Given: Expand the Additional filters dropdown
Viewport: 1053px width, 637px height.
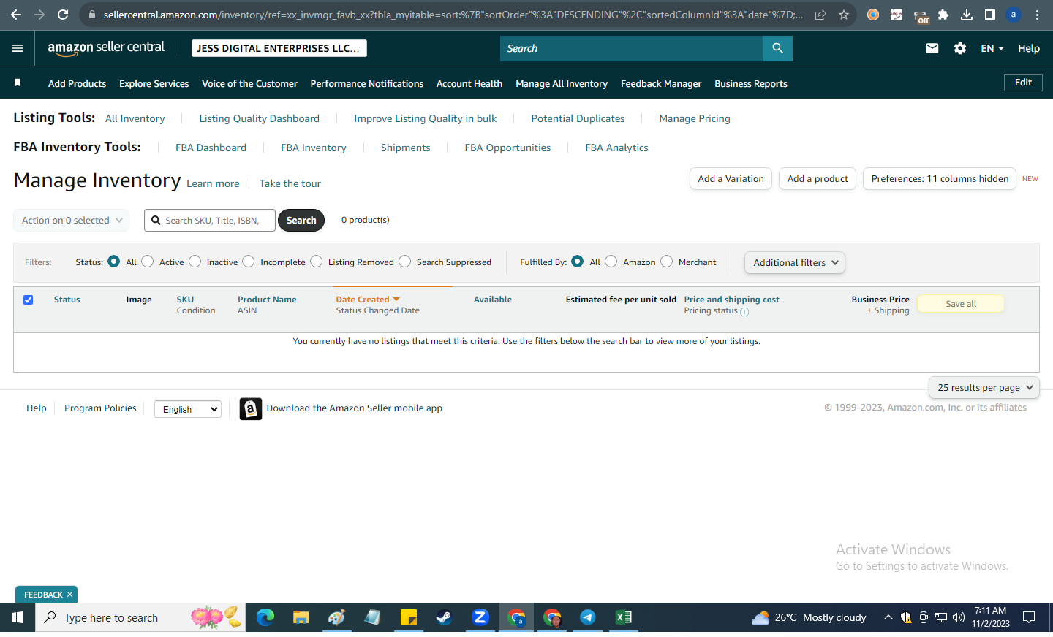Looking at the screenshot, I should click(x=795, y=263).
